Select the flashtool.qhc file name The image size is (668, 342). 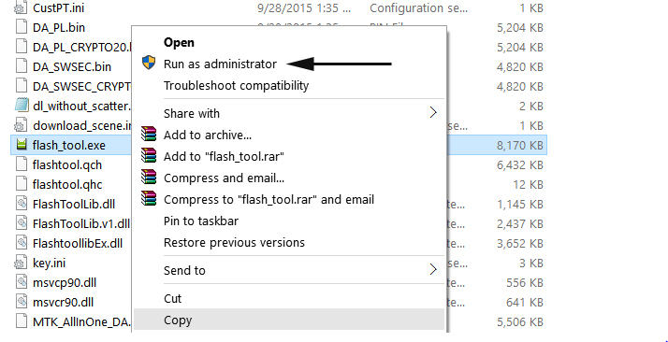(66, 185)
